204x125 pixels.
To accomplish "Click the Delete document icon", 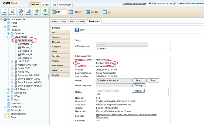I will click(x=12, y=11).
